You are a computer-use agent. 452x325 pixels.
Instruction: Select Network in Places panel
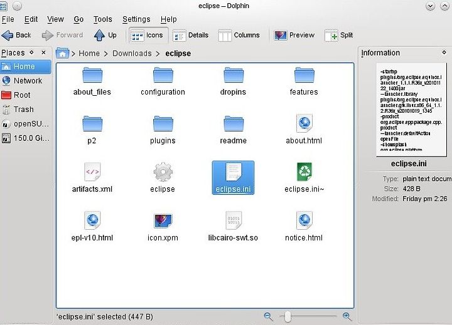coord(26,81)
